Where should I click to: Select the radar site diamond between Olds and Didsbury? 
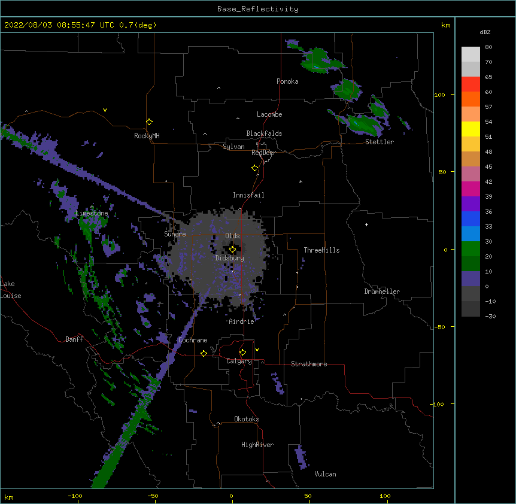point(232,250)
